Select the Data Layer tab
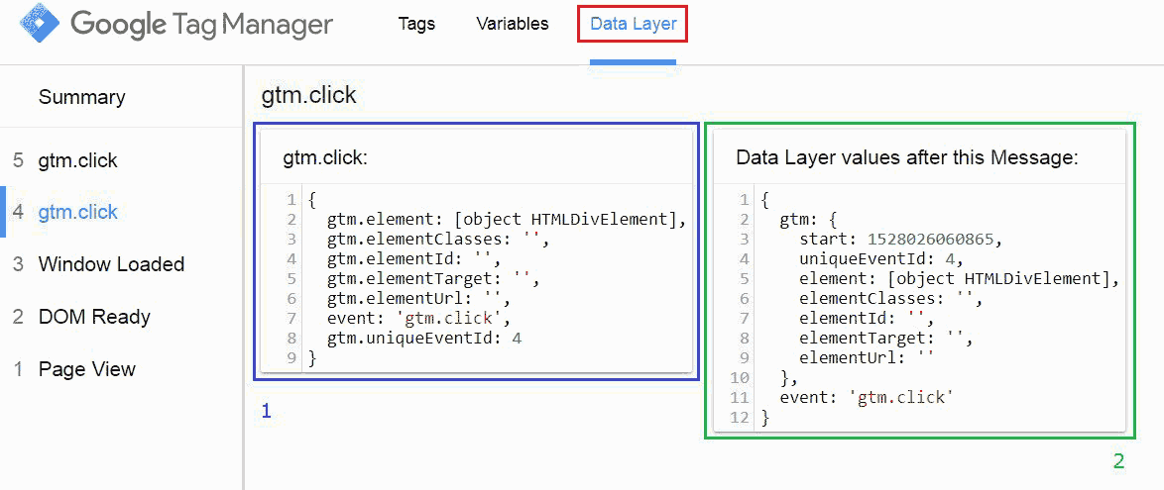1164x490 pixels. (634, 24)
